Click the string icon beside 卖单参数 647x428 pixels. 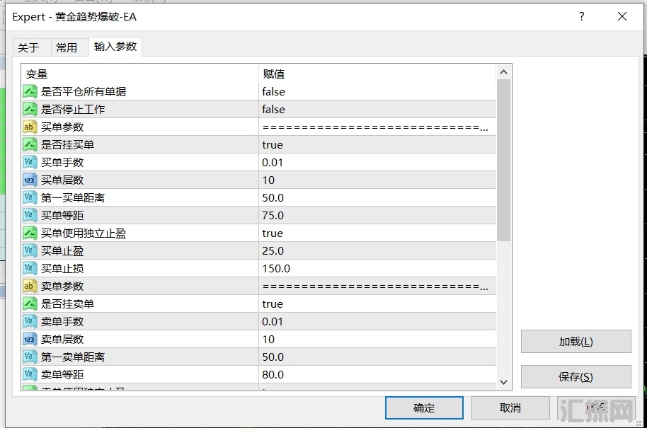tap(30, 286)
